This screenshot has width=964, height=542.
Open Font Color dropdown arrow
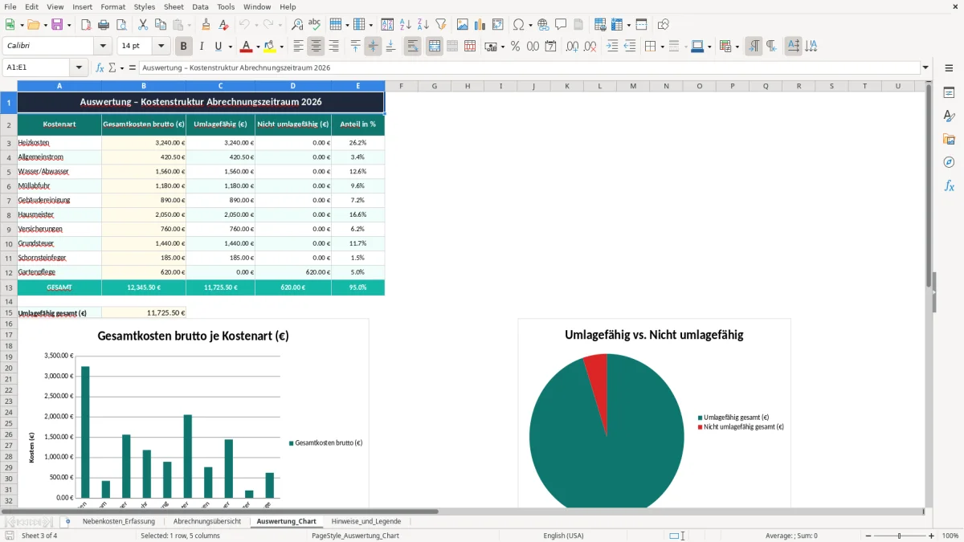click(258, 47)
